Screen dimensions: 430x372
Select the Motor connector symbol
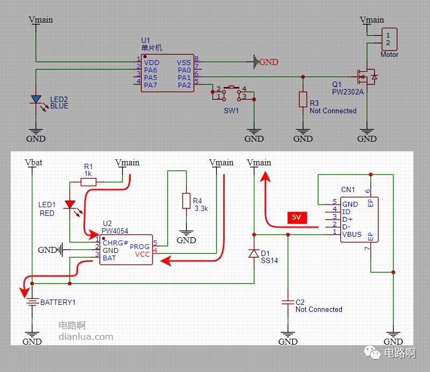pyautogui.click(x=389, y=39)
